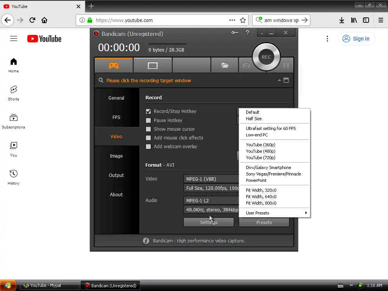Submit search with the search box arrow
This screenshot has width=388, height=291.
(305, 20)
